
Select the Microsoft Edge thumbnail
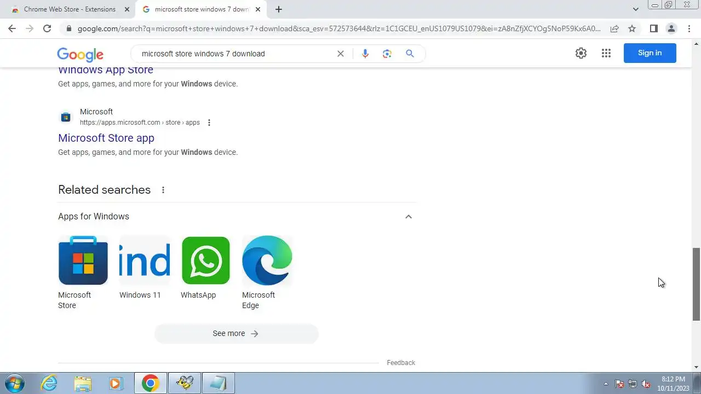point(267,261)
